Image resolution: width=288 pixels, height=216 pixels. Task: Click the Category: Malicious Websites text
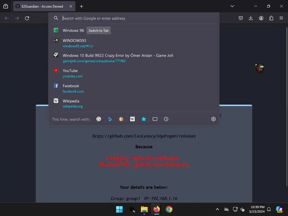143,158
